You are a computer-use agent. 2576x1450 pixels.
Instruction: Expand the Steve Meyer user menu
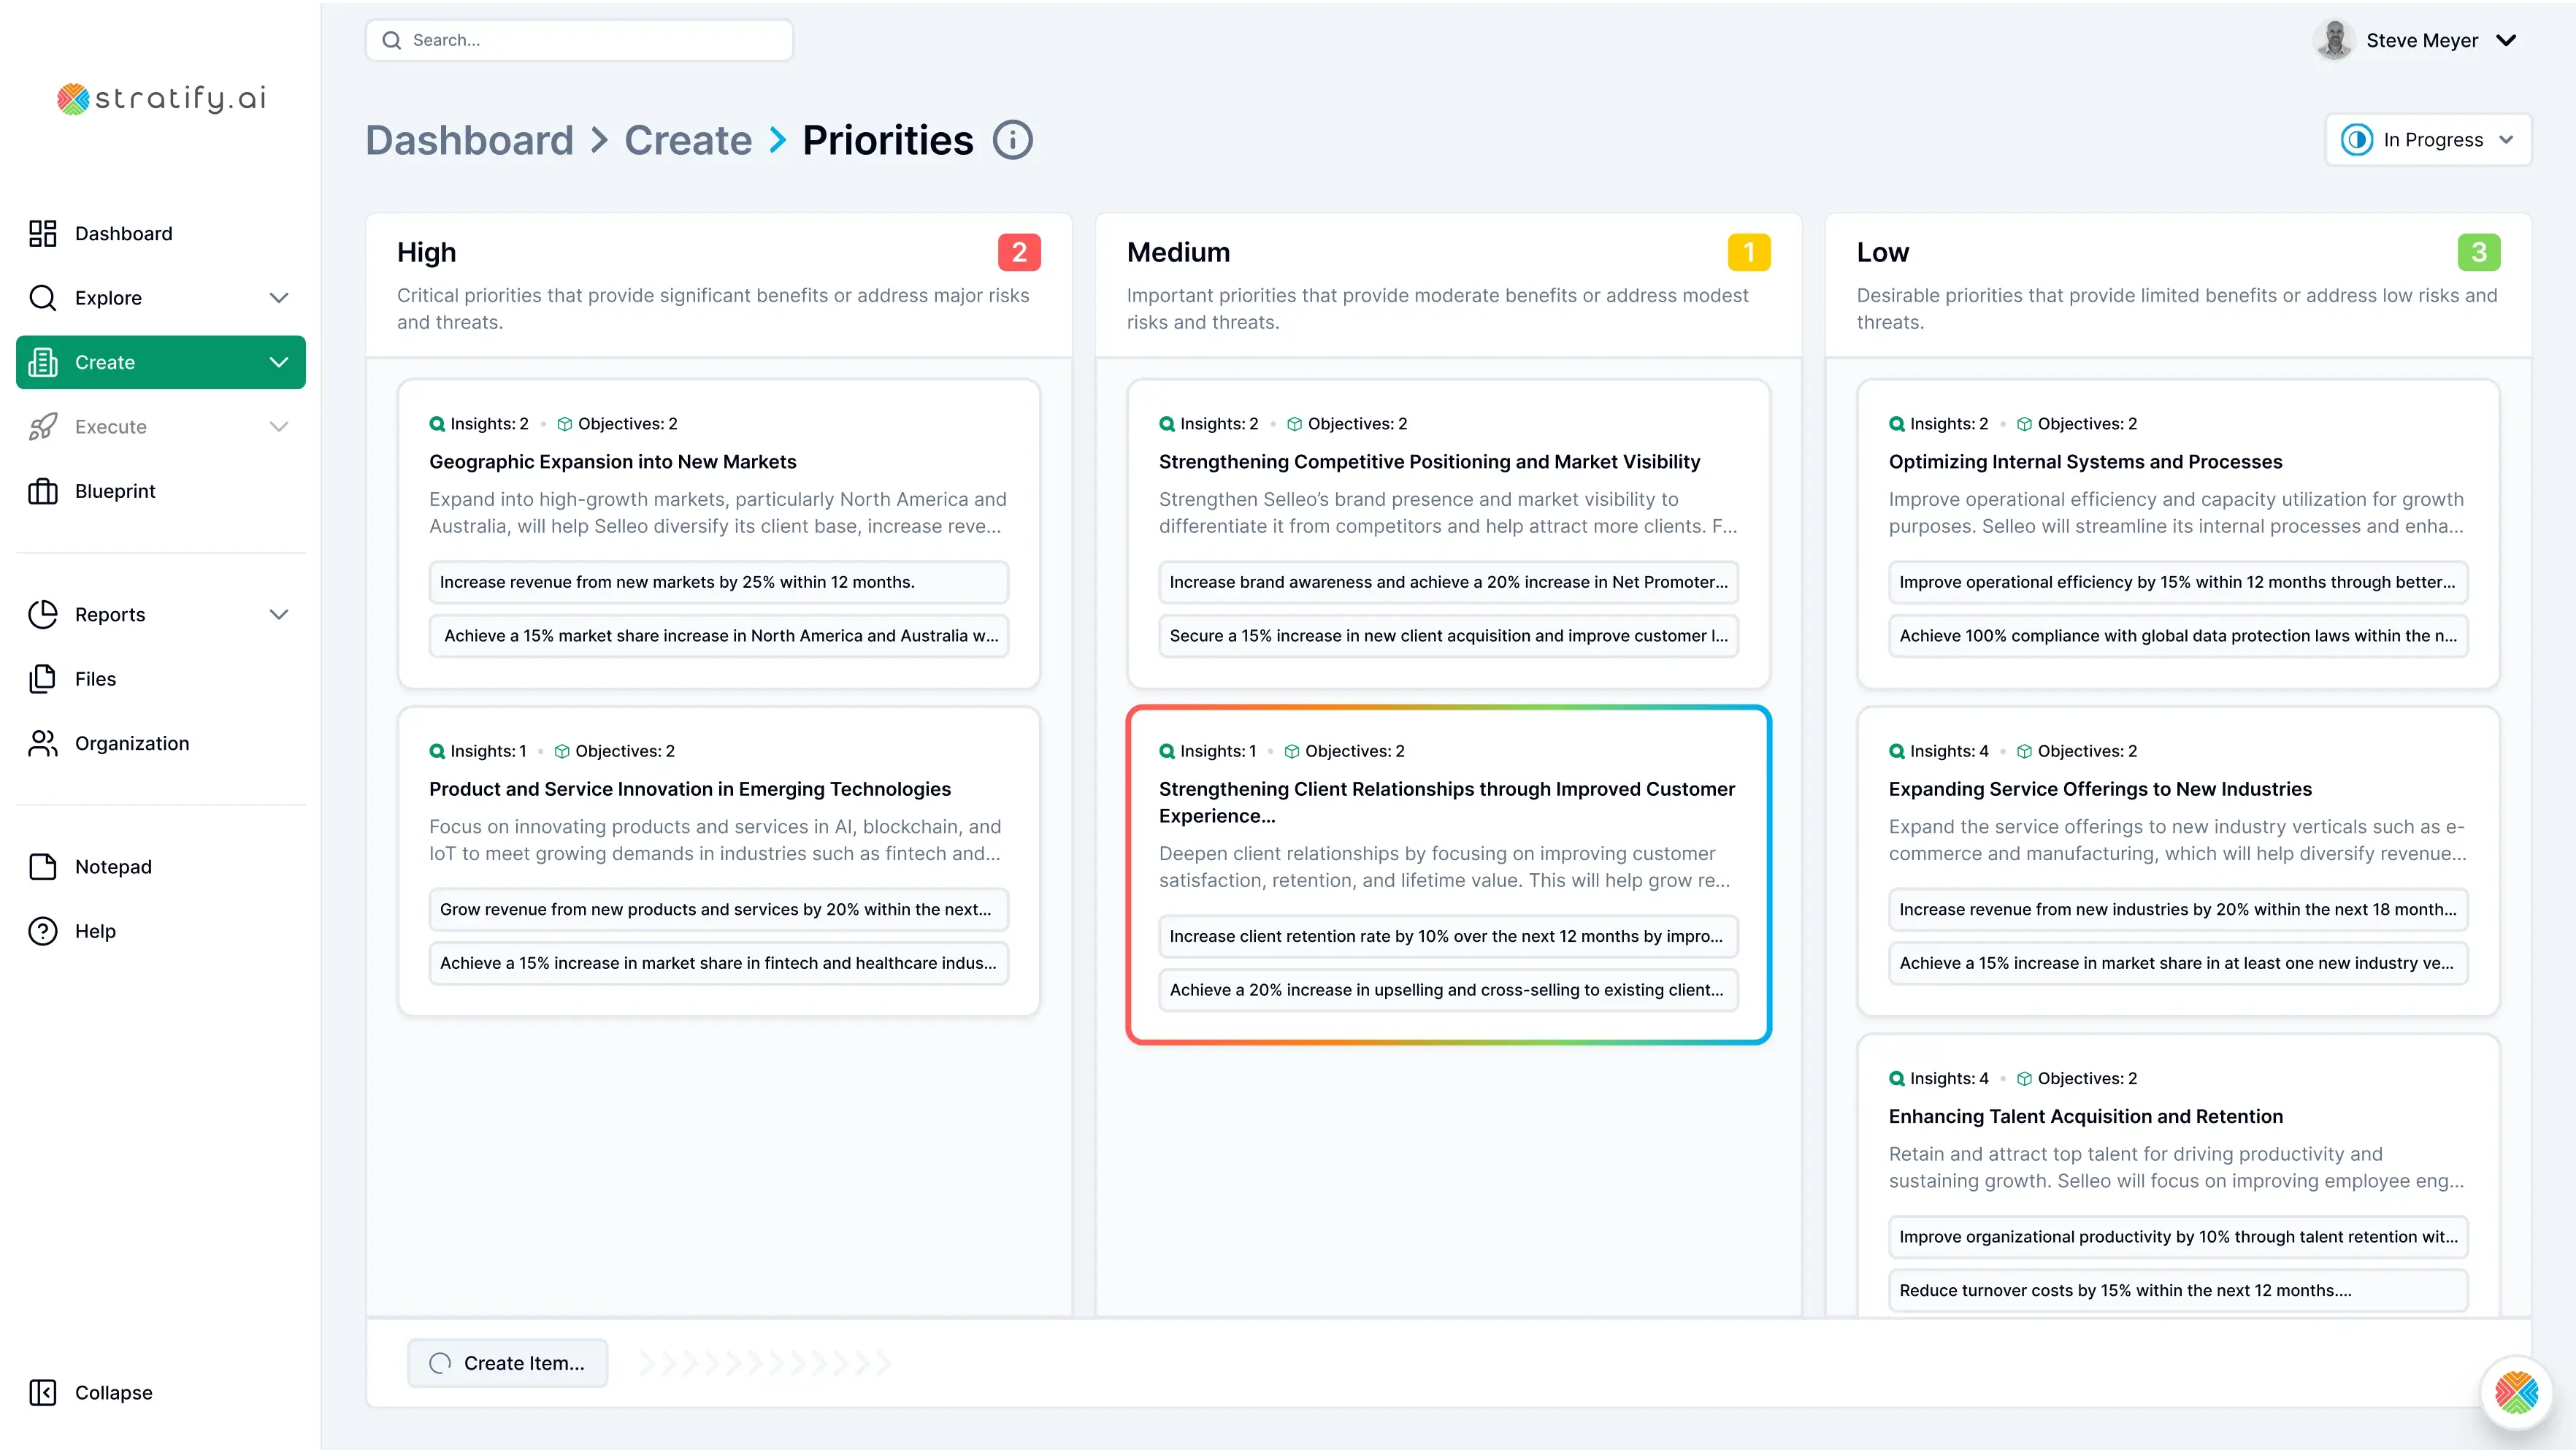(2506, 40)
